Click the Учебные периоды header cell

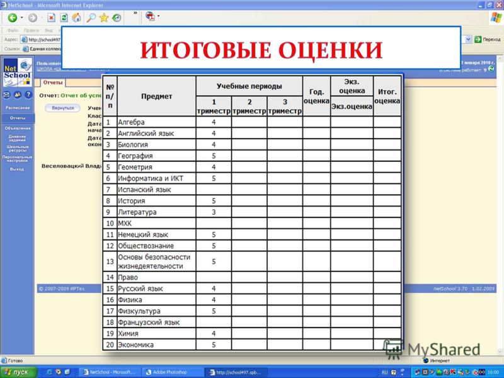pyautogui.click(x=249, y=86)
